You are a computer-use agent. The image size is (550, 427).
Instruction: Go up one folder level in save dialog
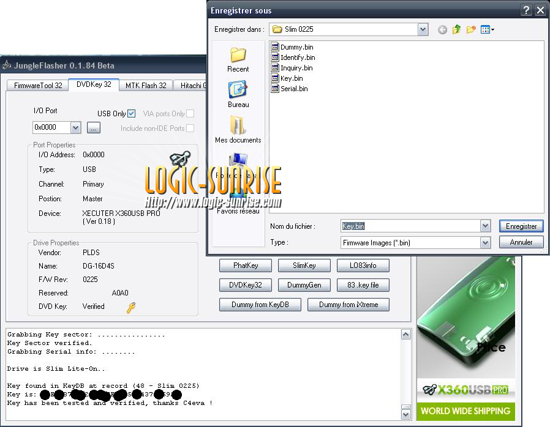pos(456,29)
